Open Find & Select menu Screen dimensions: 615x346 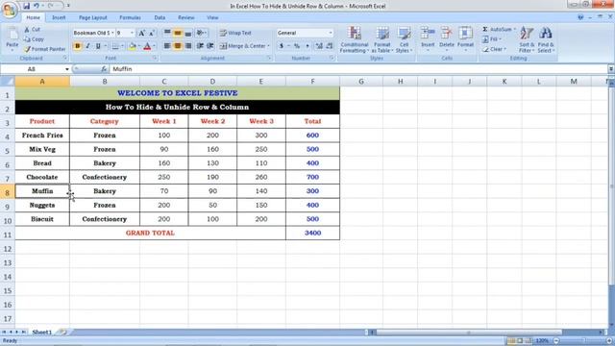pyautogui.click(x=546, y=39)
